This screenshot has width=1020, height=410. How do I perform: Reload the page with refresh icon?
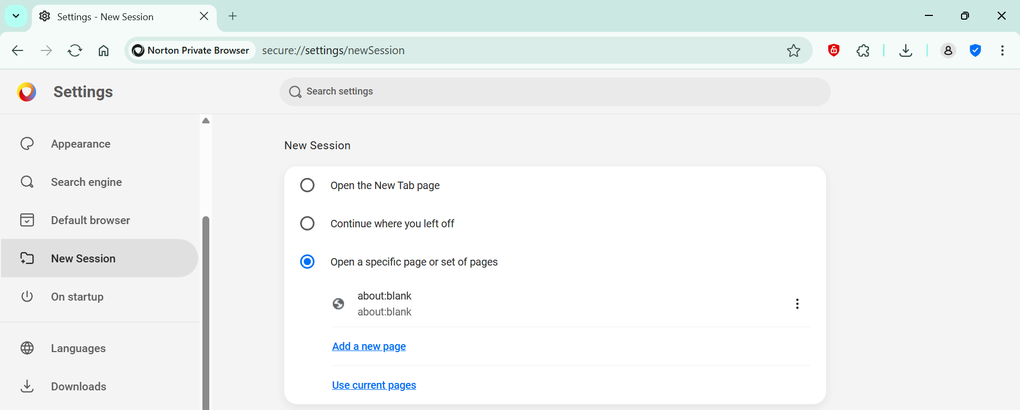[75, 50]
